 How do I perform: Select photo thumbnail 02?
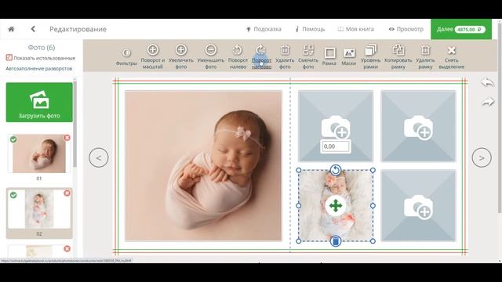pyautogui.click(x=39, y=209)
